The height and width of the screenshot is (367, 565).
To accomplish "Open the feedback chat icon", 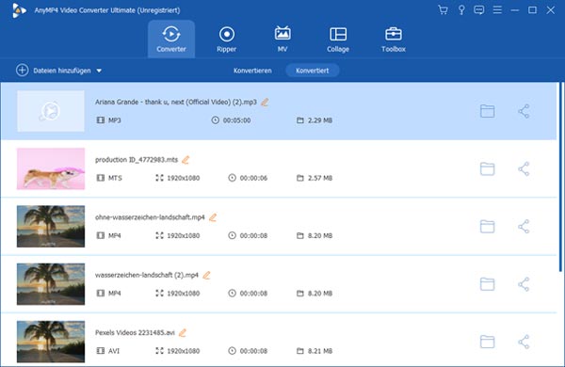I will click(479, 10).
